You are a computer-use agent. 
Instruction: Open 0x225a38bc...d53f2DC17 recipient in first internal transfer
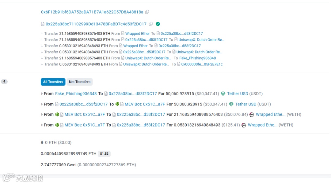182,34
